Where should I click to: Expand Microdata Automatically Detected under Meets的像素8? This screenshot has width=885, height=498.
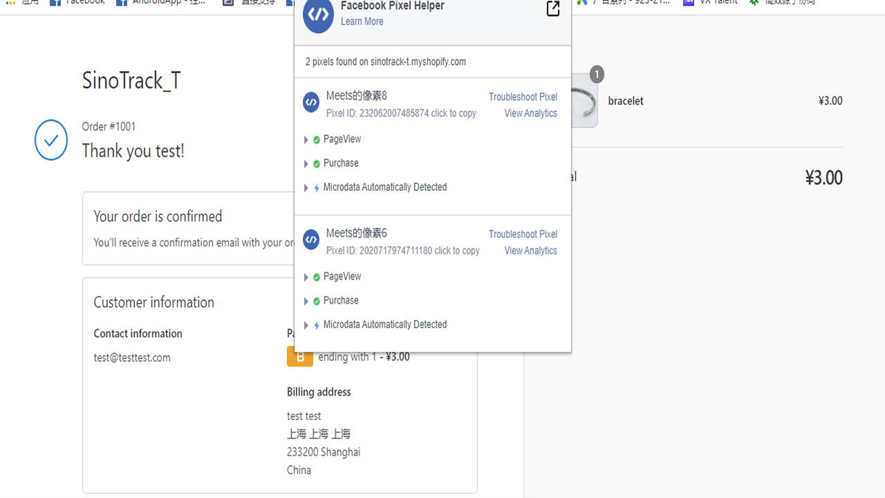[x=306, y=188]
